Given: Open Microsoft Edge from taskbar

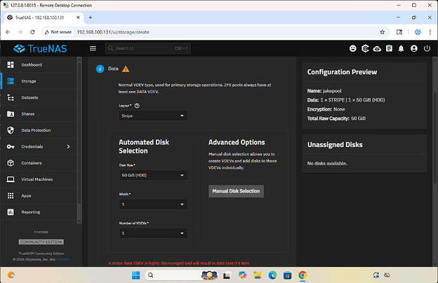Looking at the screenshot, I should 272,275.
